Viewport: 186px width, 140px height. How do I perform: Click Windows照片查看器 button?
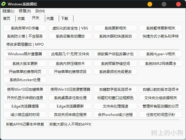(25, 54)
